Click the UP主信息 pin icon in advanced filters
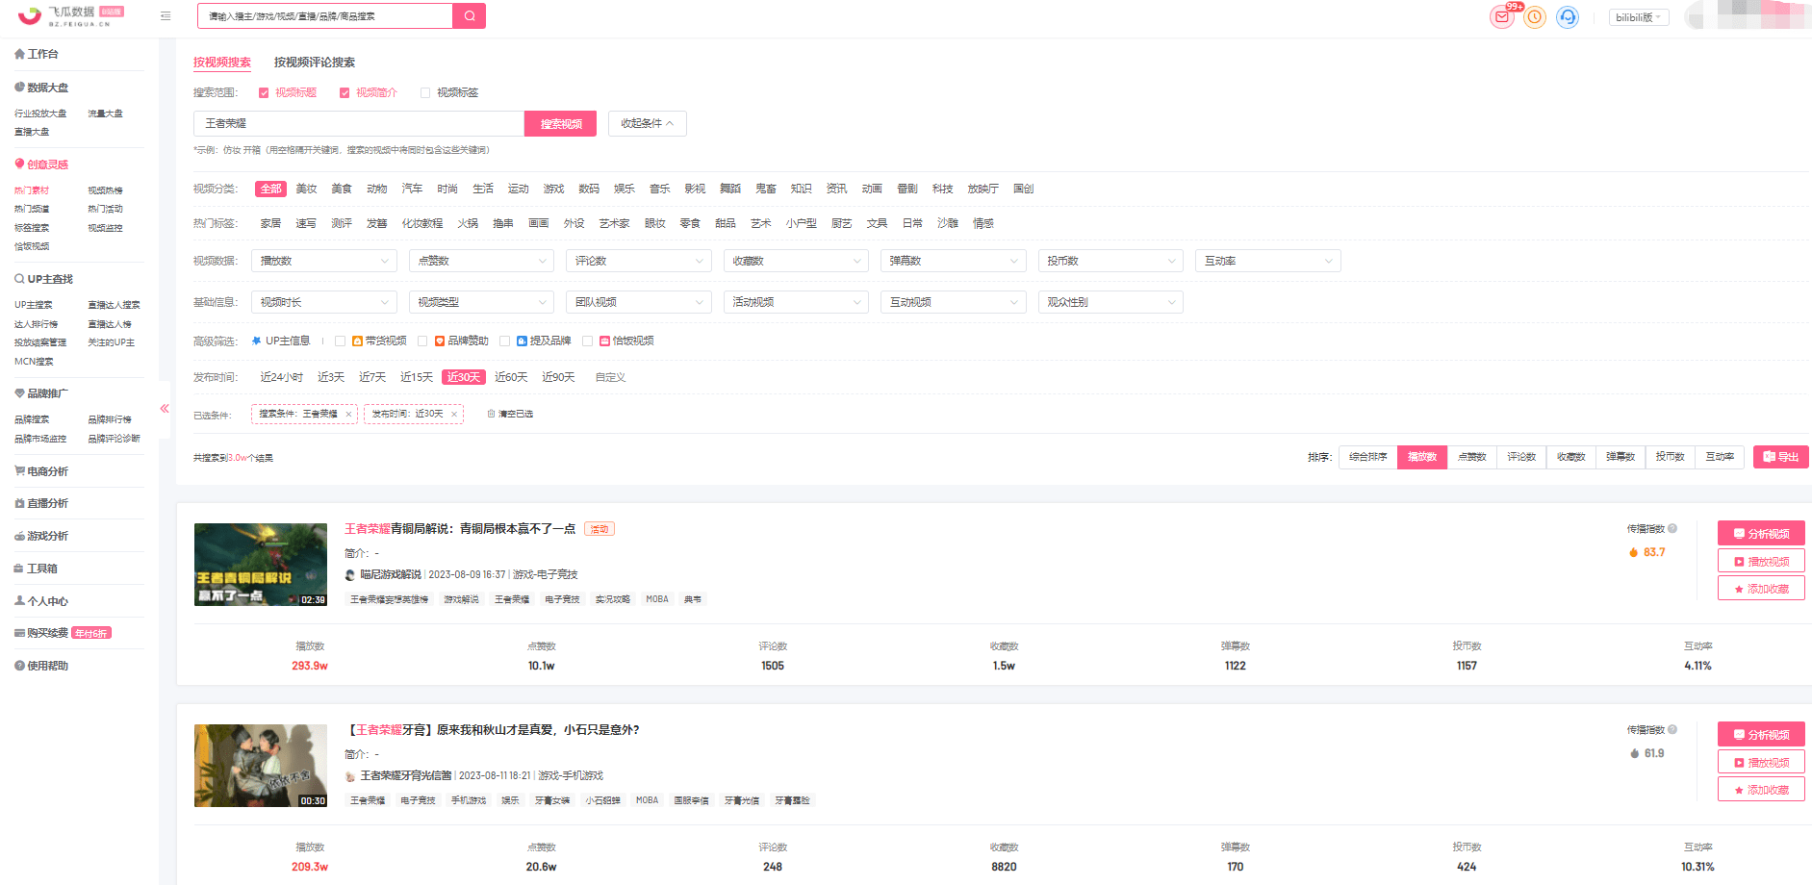This screenshot has width=1812, height=885. click(x=256, y=341)
